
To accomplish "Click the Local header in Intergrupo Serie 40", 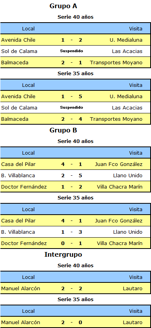I will coord(28,277).
